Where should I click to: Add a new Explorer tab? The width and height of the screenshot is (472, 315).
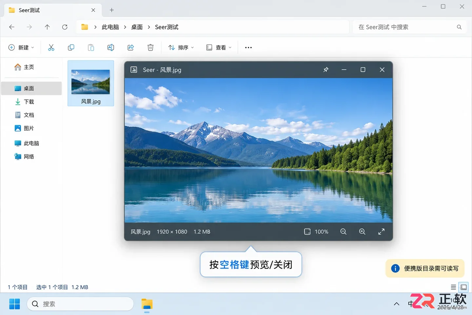click(x=112, y=10)
